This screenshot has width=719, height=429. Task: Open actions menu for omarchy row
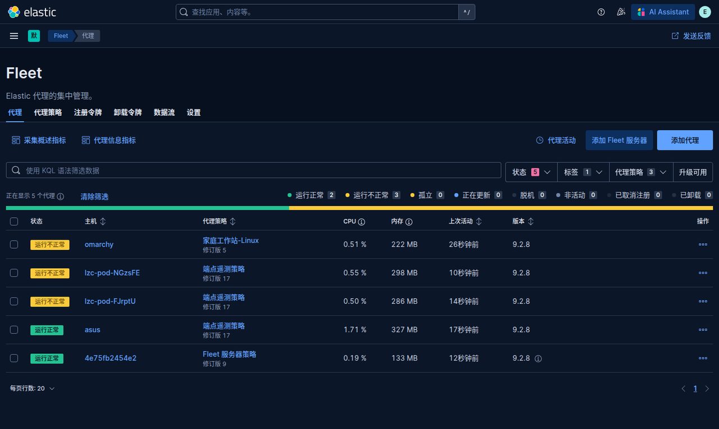703,244
